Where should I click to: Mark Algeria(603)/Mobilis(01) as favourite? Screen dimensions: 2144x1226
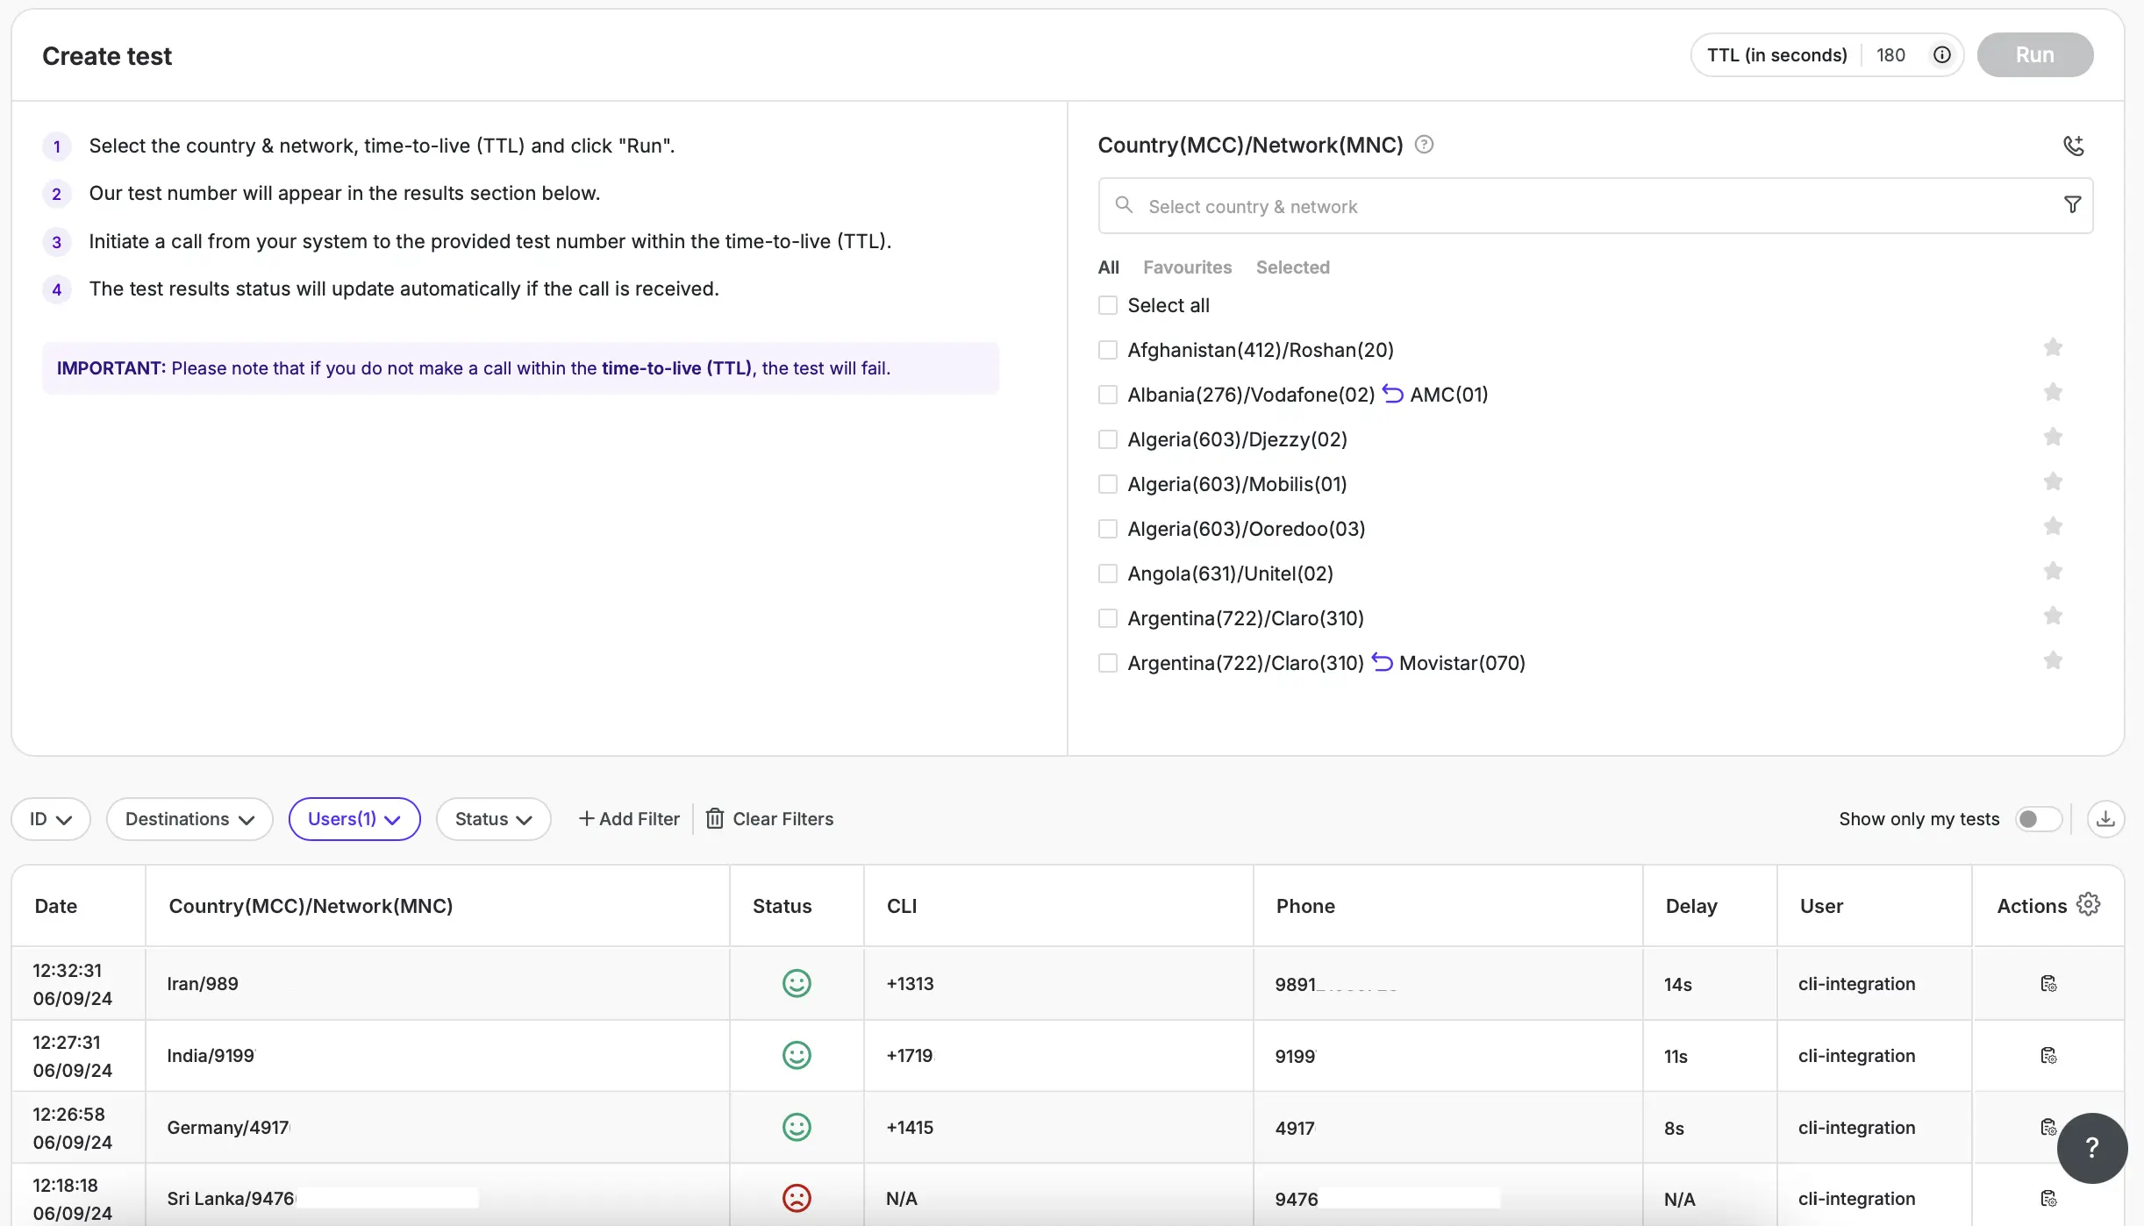[2053, 482]
